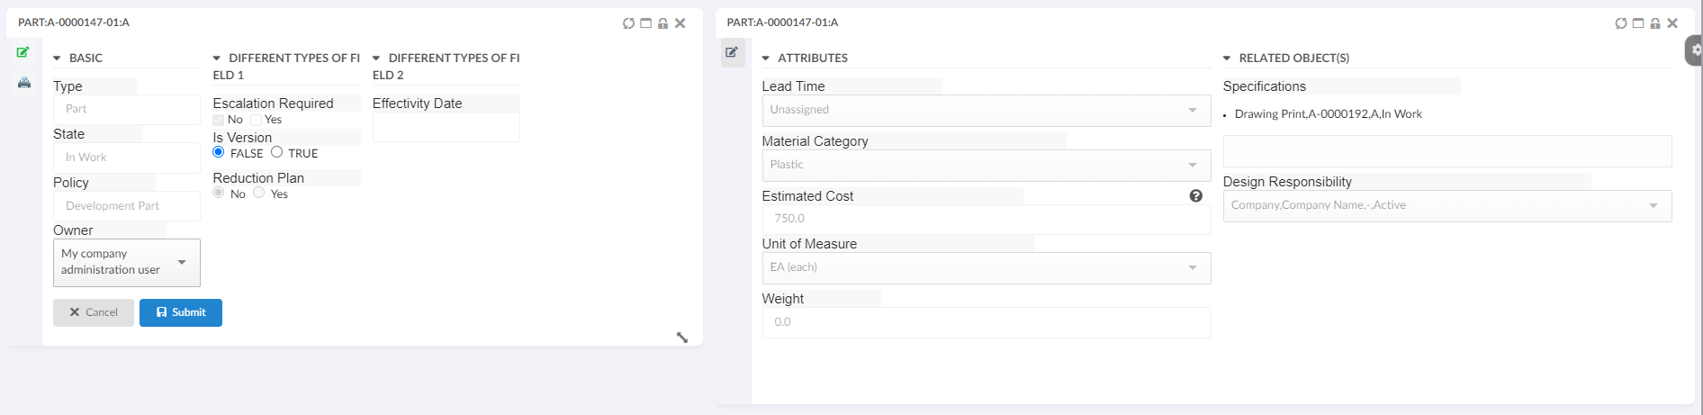Viewport: 1703px width, 415px height.
Task: Click the Submit button
Action: coord(181,312)
